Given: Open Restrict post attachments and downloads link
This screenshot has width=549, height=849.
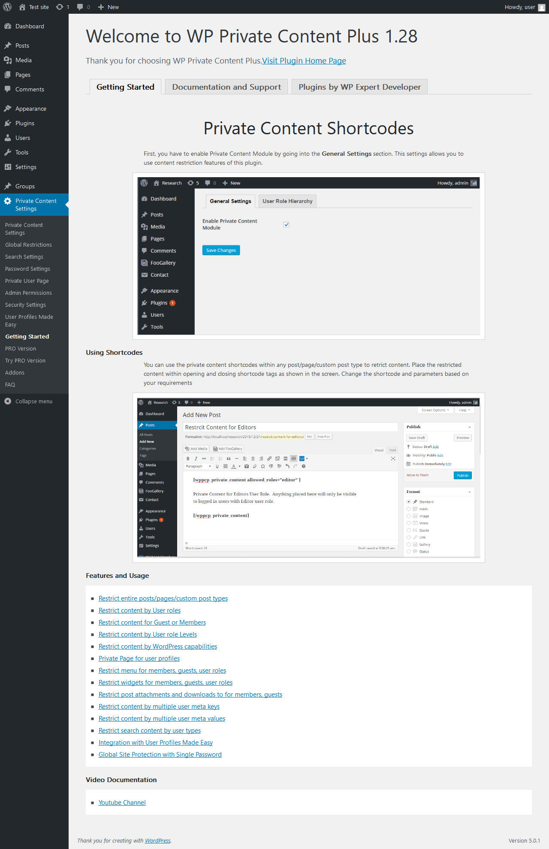Looking at the screenshot, I should [190, 694].
